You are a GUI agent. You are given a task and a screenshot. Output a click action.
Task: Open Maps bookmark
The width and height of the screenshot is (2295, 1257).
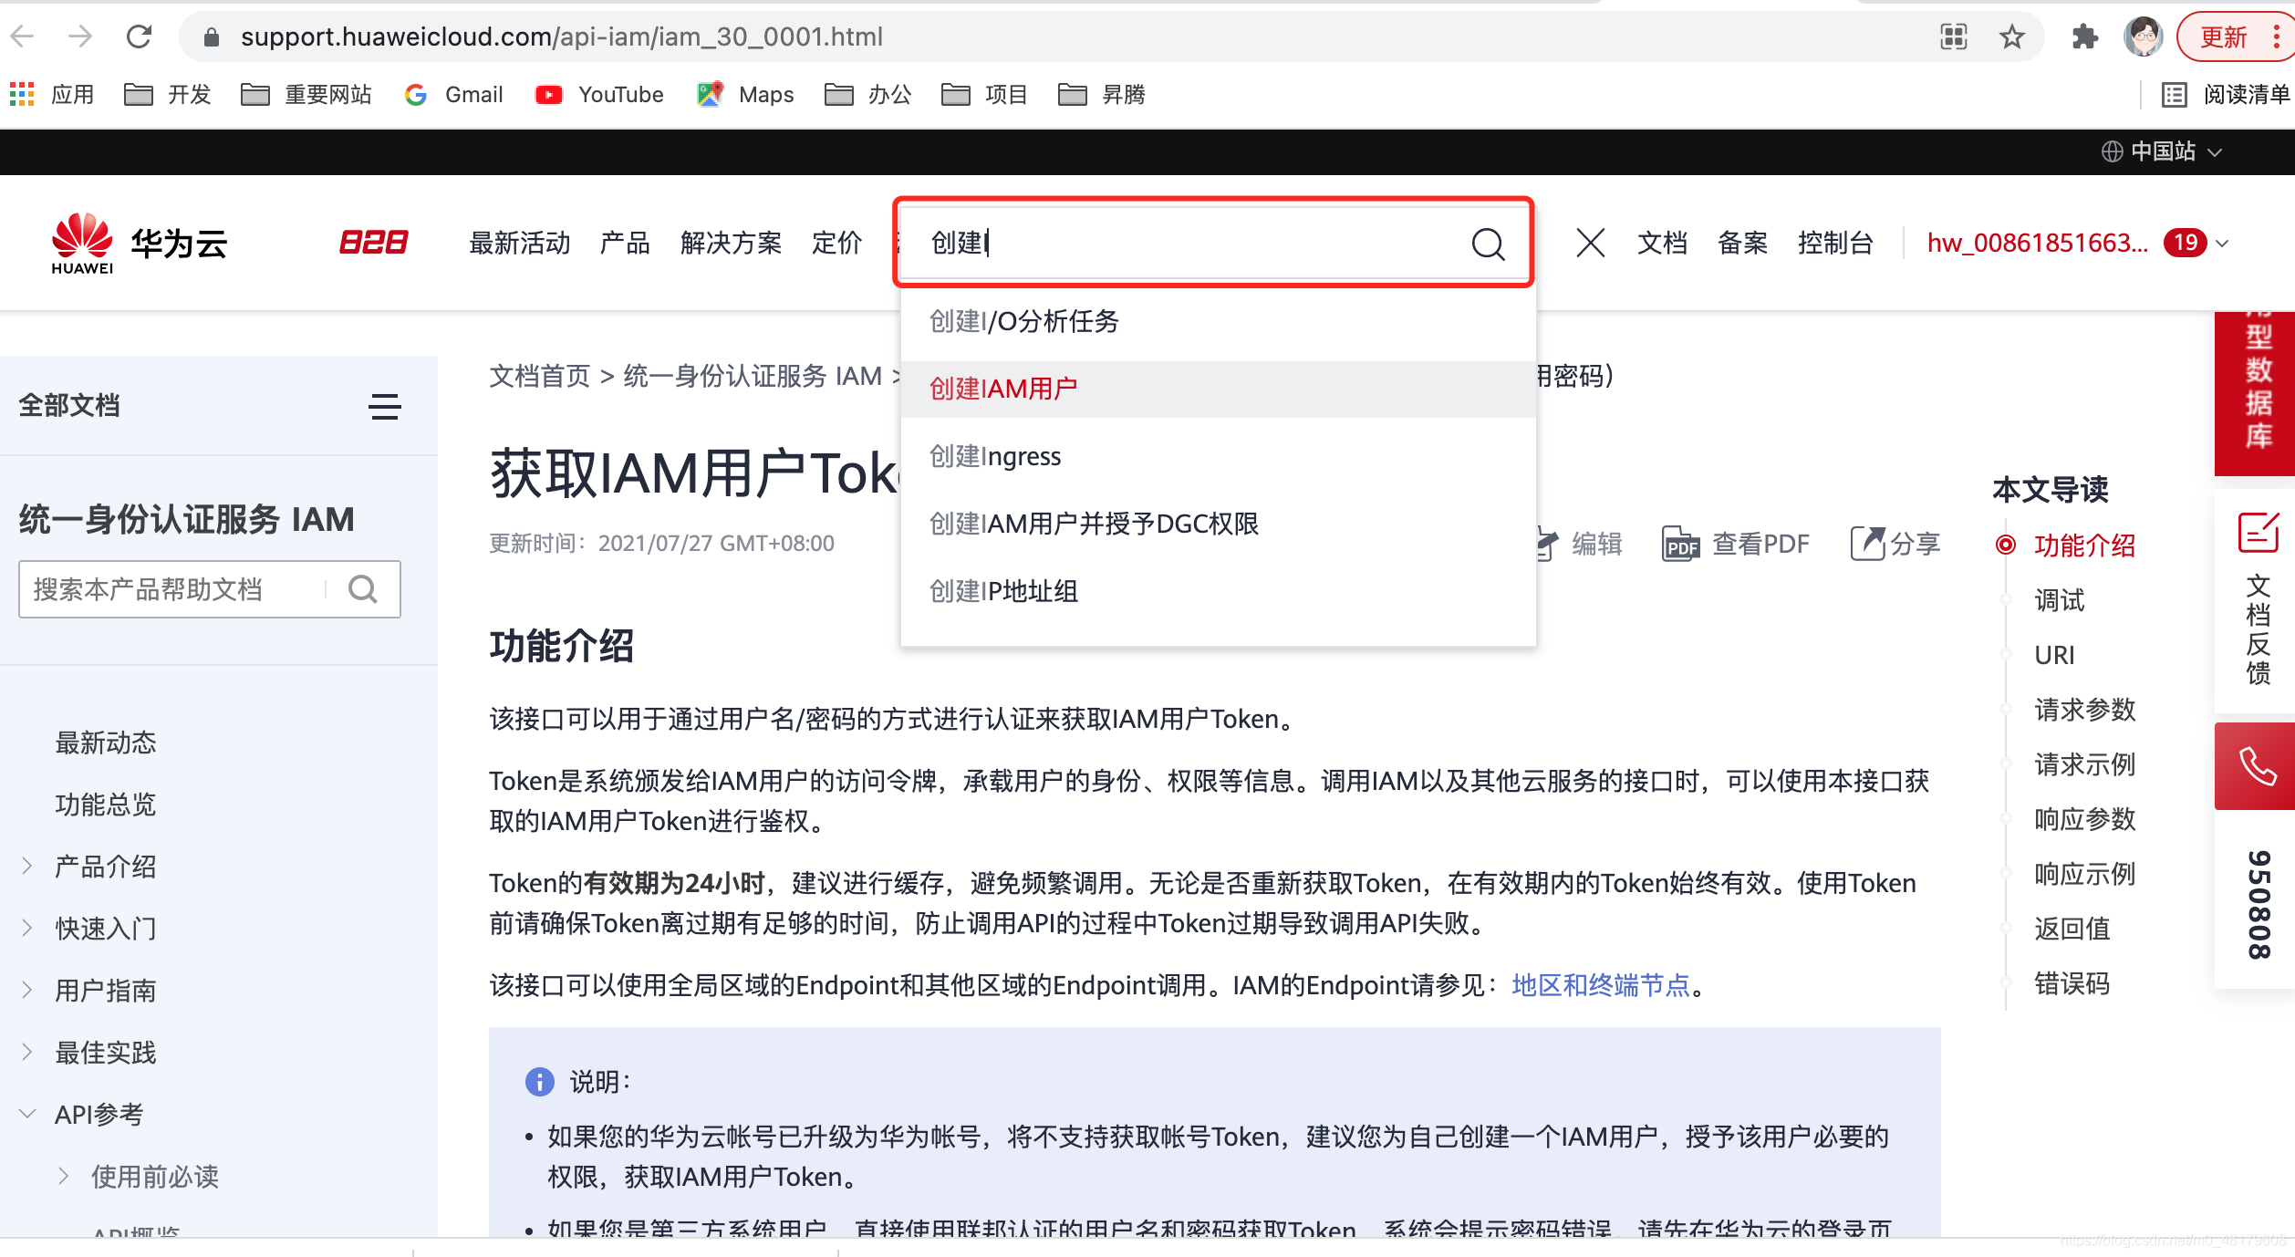click(x=745, y=94)
